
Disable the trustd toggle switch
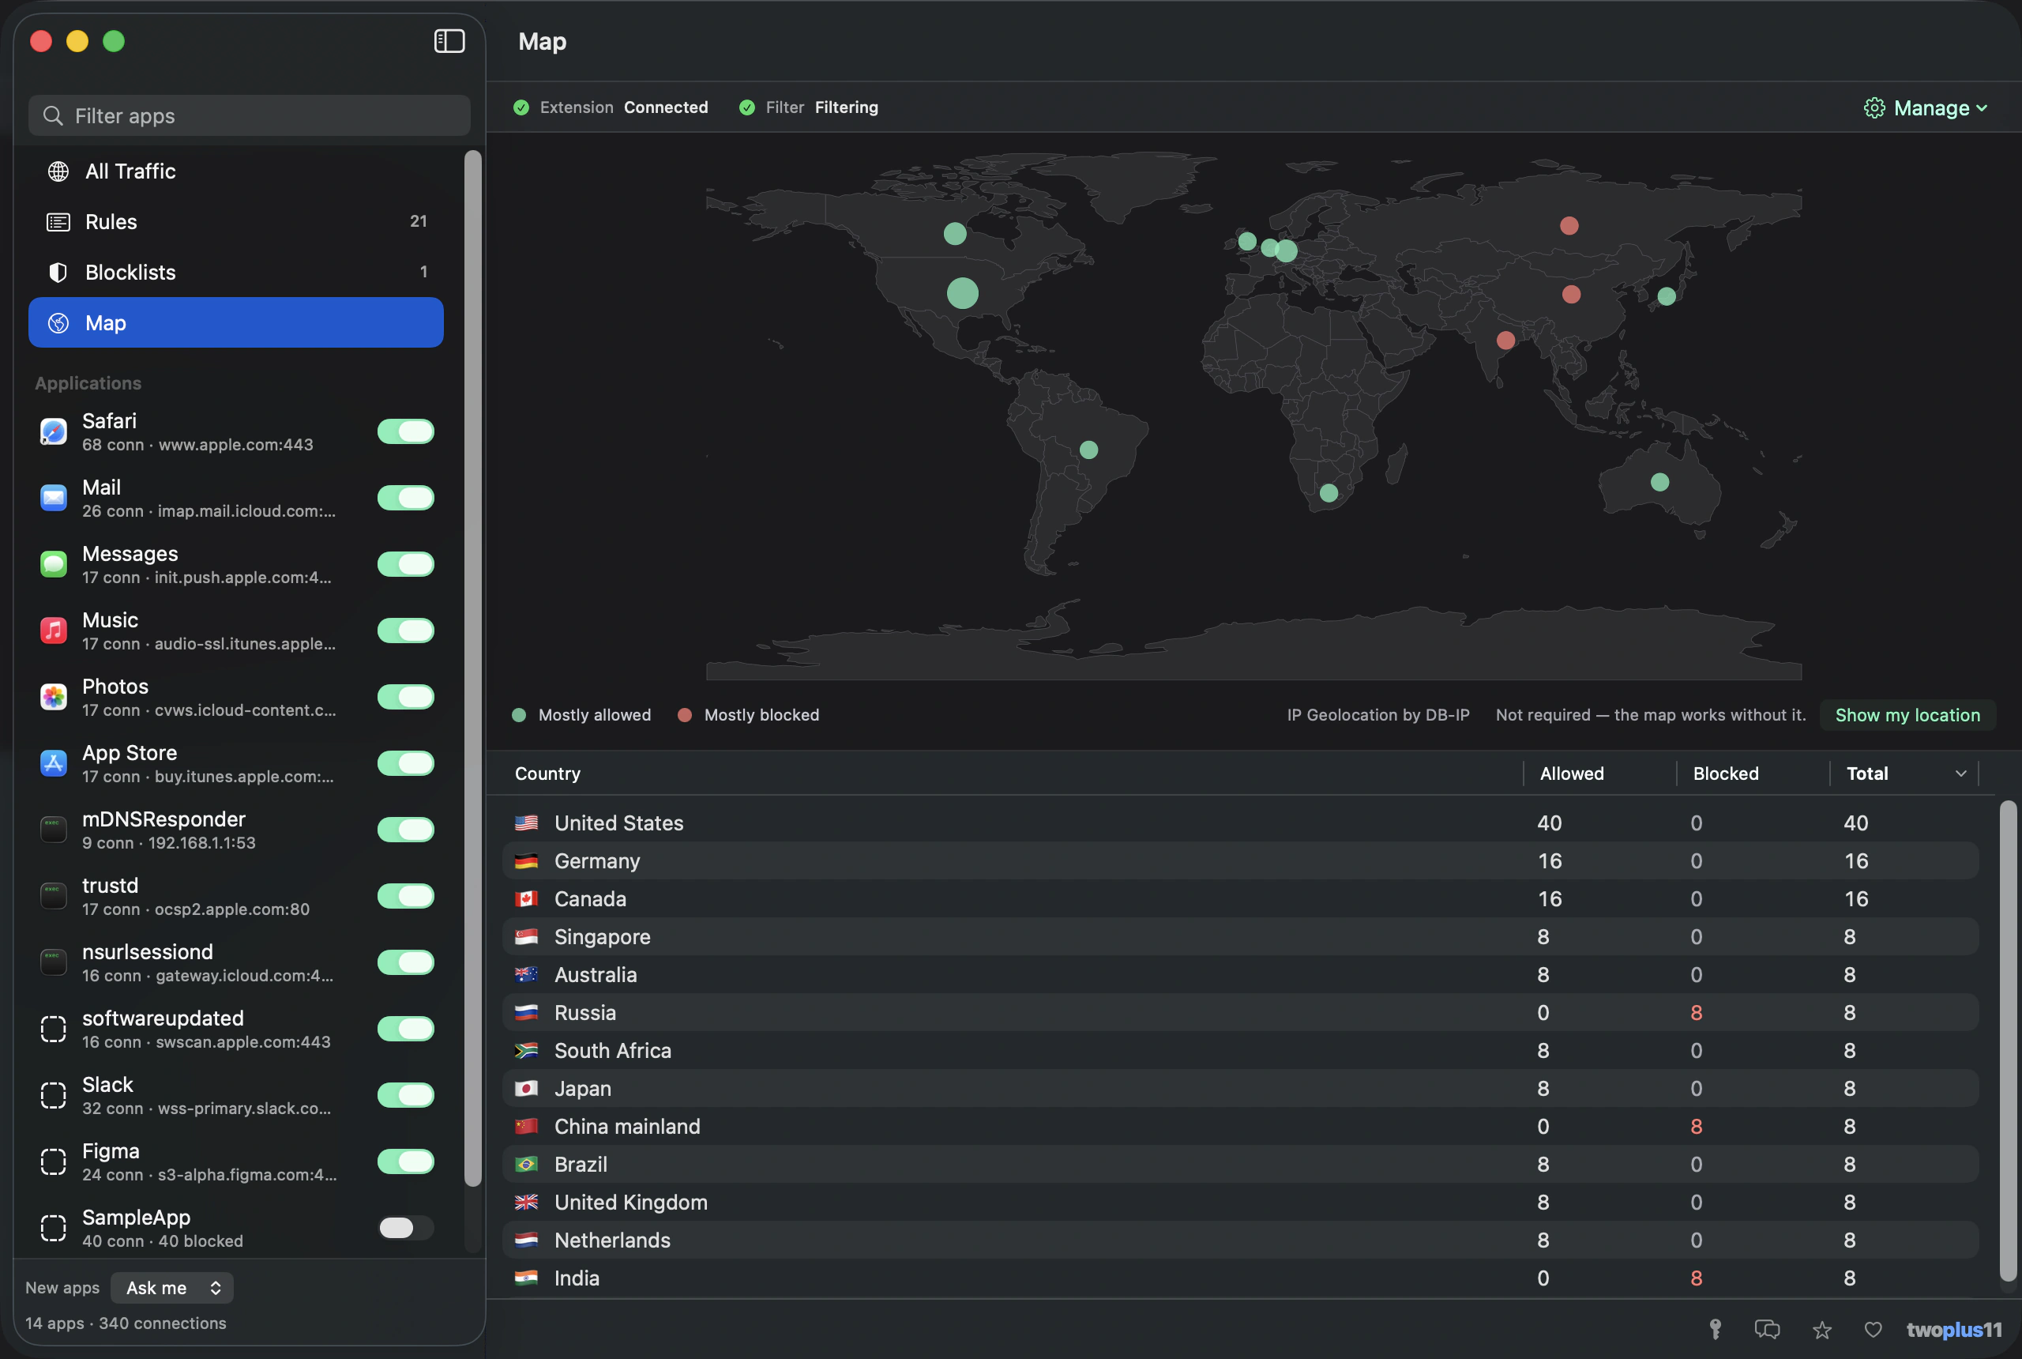405,896
